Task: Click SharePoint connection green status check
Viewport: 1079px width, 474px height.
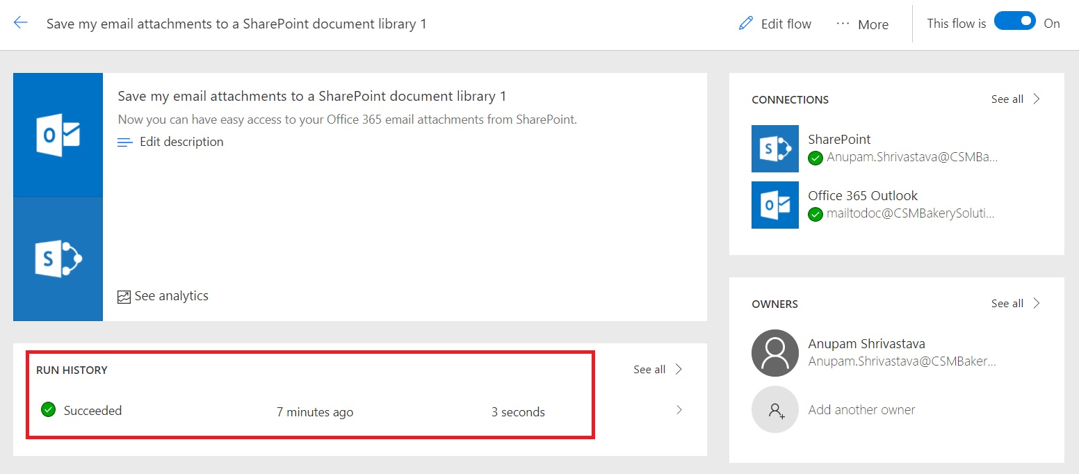Action: (816, 158)
